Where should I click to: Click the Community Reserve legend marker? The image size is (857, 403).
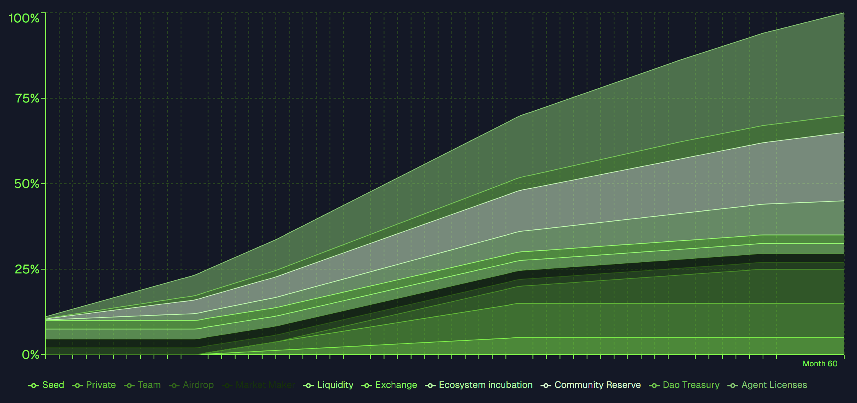[546, 386]
